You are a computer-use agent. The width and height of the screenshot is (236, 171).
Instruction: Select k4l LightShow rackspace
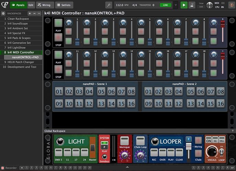(x=21, y=48)
